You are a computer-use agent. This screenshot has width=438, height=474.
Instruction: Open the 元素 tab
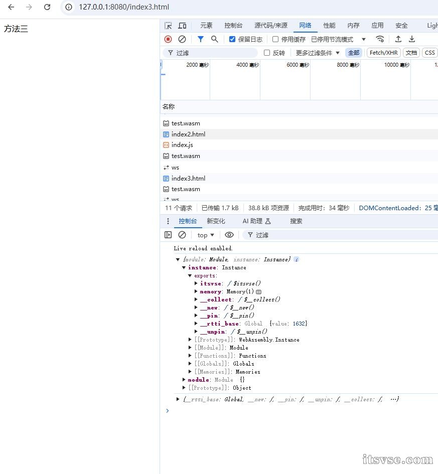206,26
